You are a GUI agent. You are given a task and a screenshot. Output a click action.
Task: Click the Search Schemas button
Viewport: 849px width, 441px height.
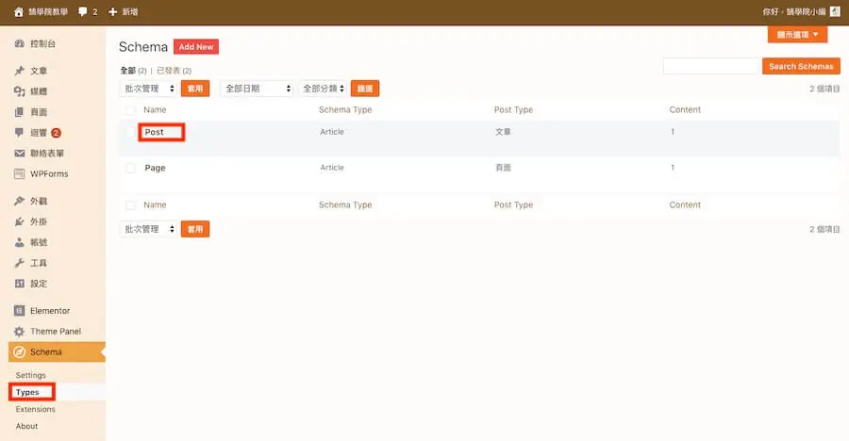pos(801,66)
